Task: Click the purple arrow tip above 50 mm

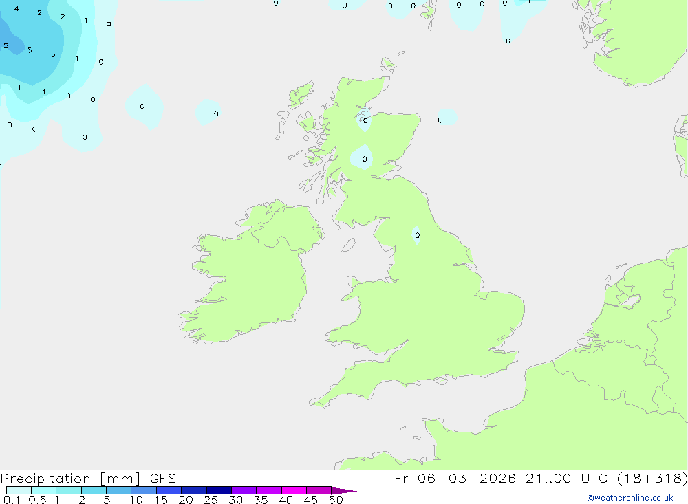Action: (343, 491)
